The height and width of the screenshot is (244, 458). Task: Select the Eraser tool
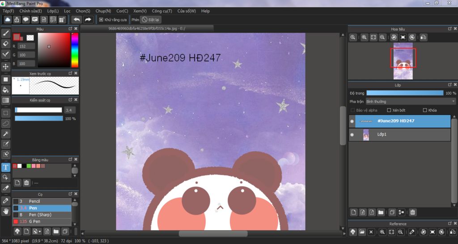tap(5, 43)
